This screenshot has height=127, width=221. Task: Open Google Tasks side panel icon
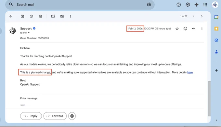(216, 40)
